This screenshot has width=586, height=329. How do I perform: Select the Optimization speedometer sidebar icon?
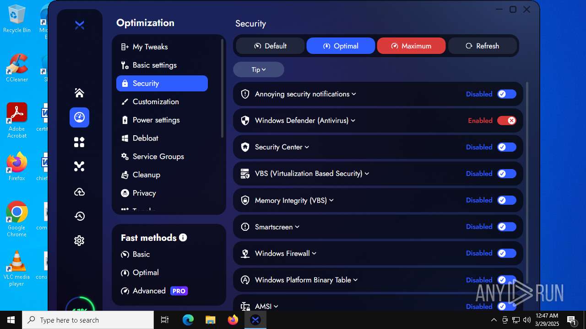point(79,117)
